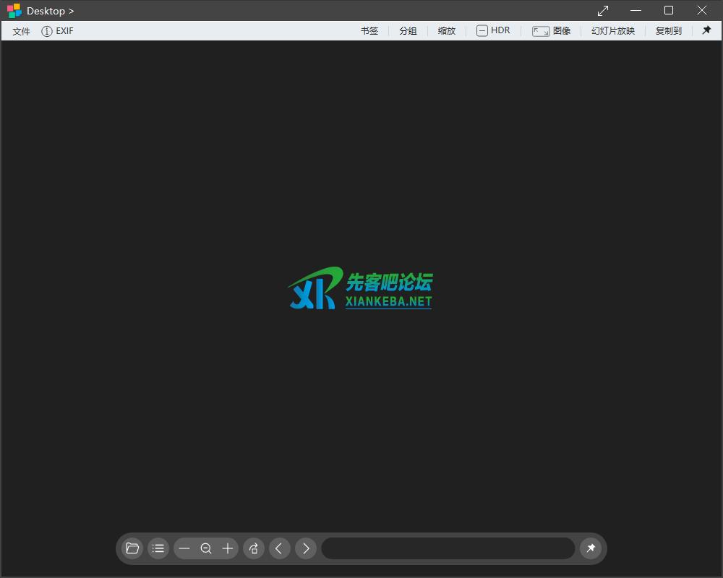The width and height of the screenshot is (723, 578).
Task: Advance to next image with right arrow
Action: pos(306,548)
